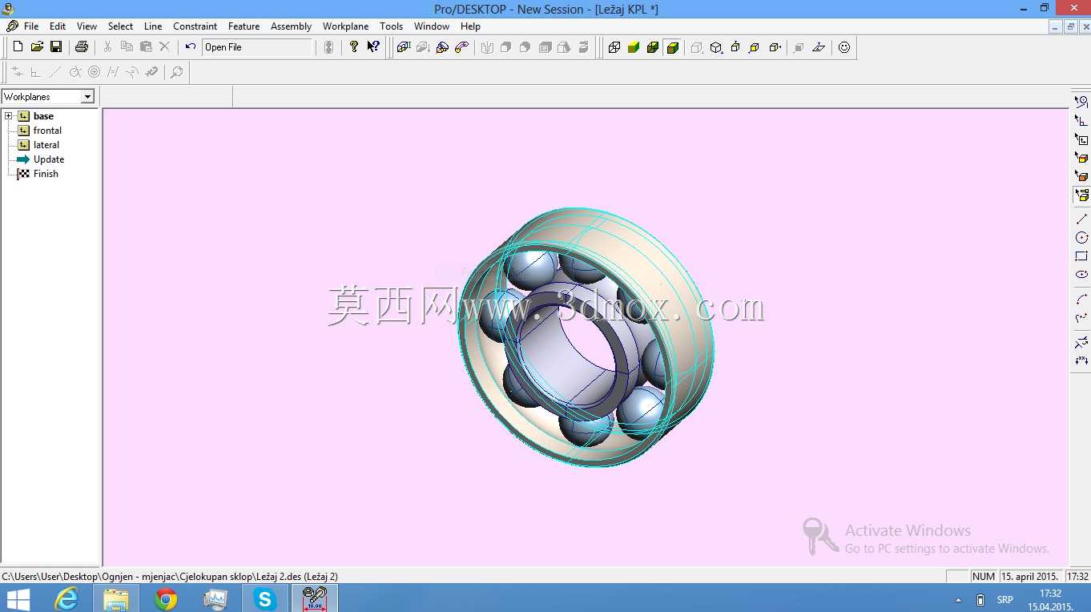Click the Open folder icon
Screen dimensions: 1091x612
[37, 47]
